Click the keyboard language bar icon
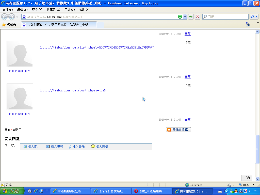 (220, 191)
